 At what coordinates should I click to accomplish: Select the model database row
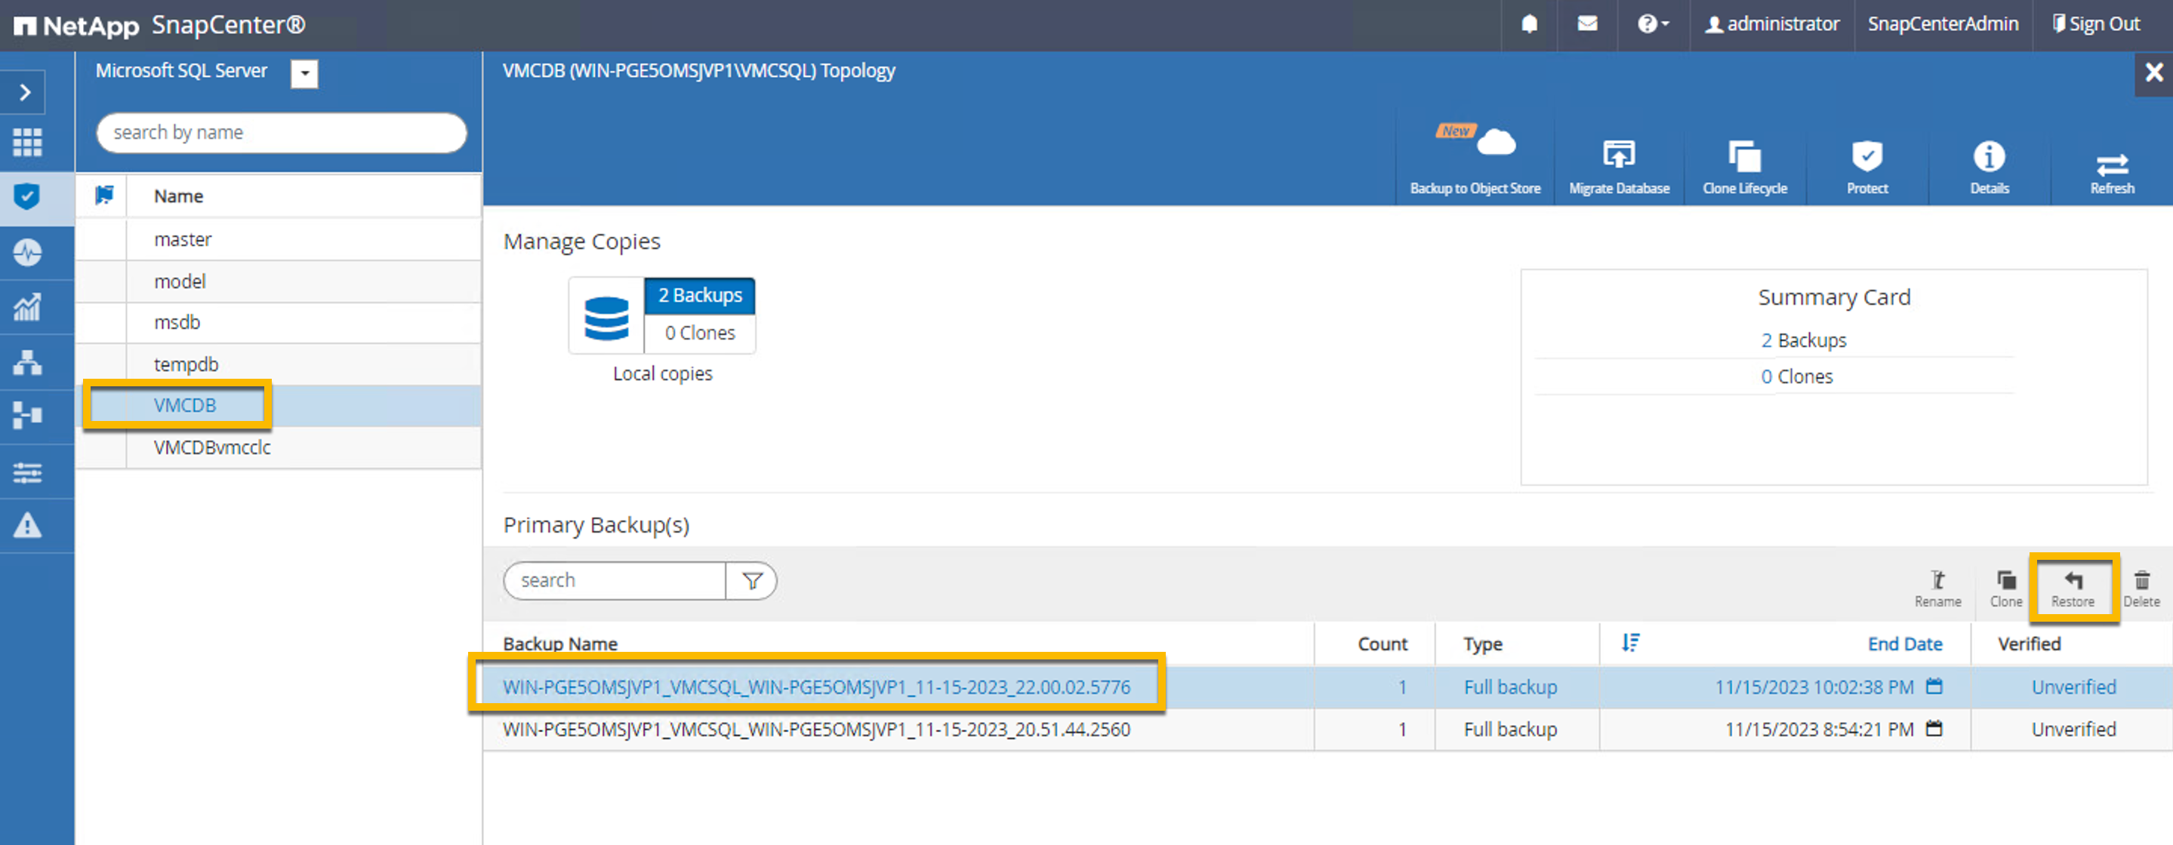coord(279,281)
